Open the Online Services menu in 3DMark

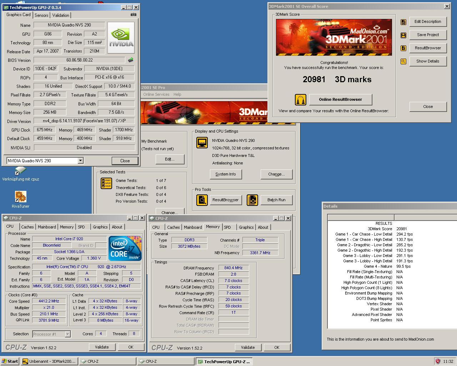click(x=156, y=94)
